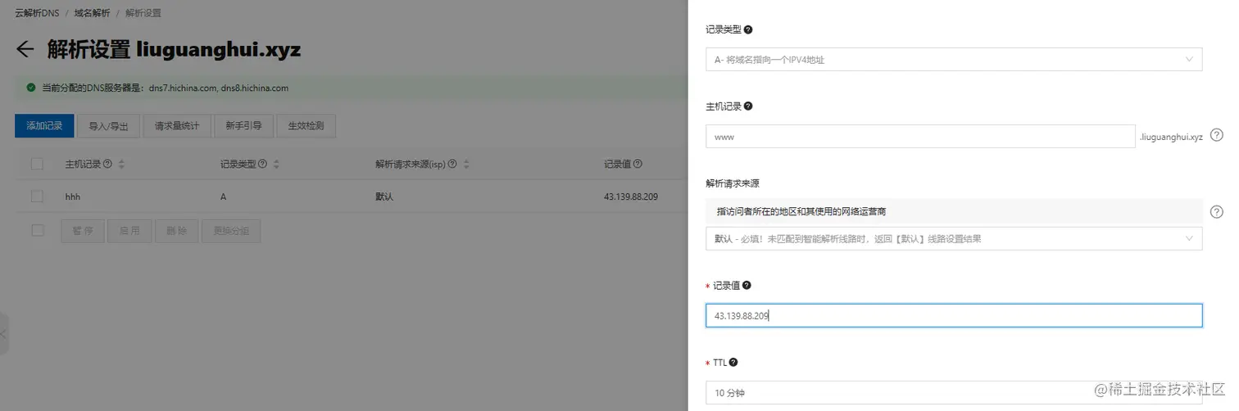Click help icon in 记录类型 table header
The width and height of the screenshot is (1239, 411).
click(x=262, y=164)
